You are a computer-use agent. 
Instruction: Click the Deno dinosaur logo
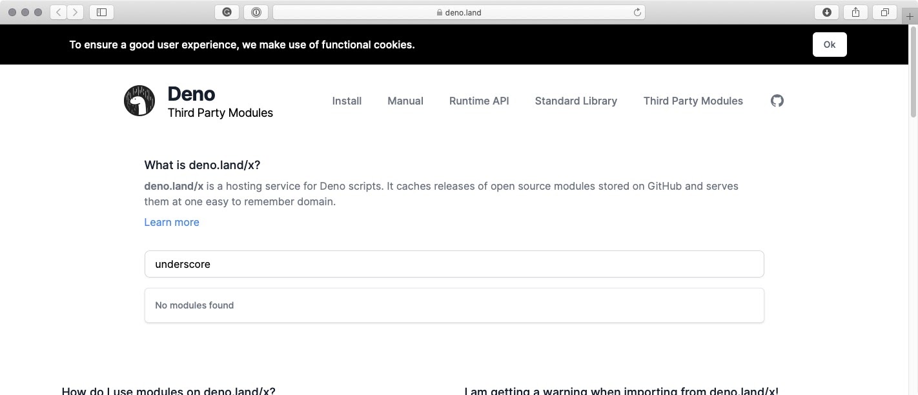[x=139, y=101]
